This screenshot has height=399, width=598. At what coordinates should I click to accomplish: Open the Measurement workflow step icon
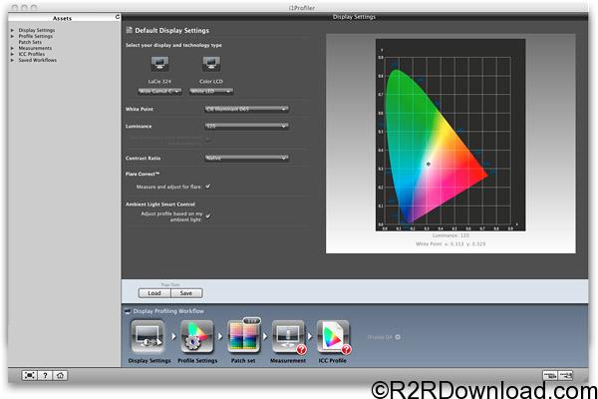[x=289, y=336]
